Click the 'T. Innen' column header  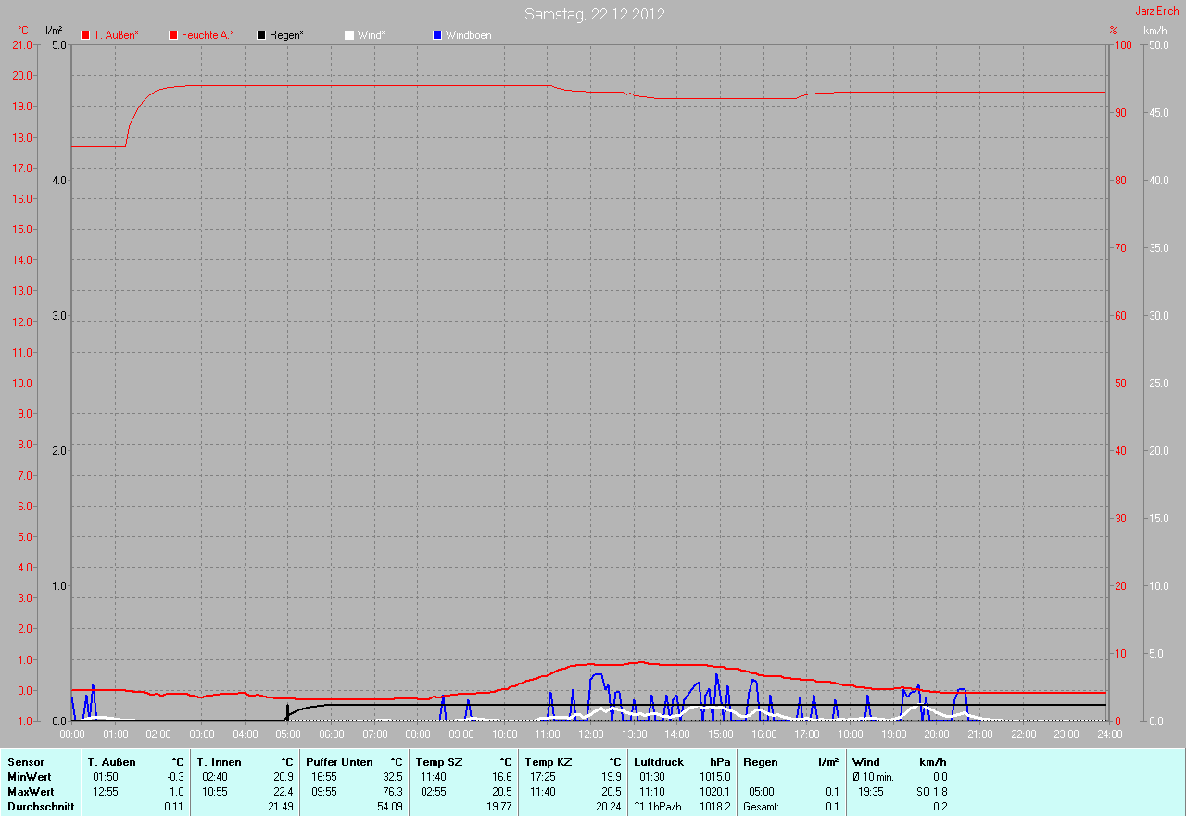(x=219, y=762)
